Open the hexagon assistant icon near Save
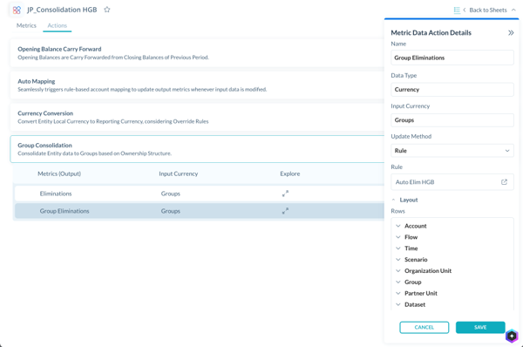Viewport: 523px width, 347px height. tap(512, 336)
